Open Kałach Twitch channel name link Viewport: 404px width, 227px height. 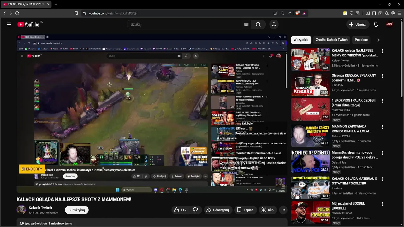[x=40, y=208]
